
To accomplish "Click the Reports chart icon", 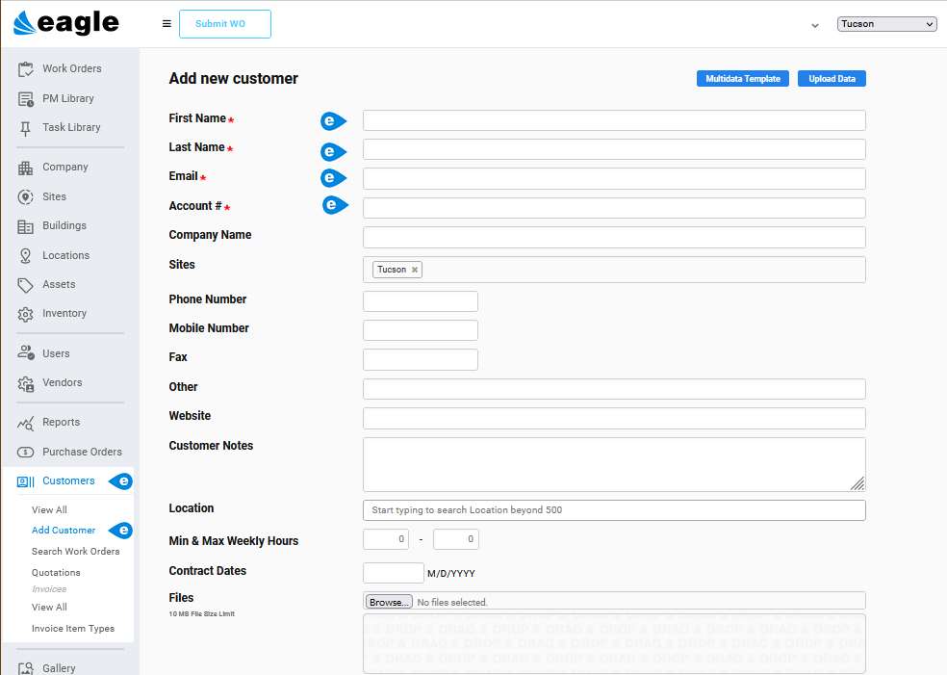I will 25,424.
